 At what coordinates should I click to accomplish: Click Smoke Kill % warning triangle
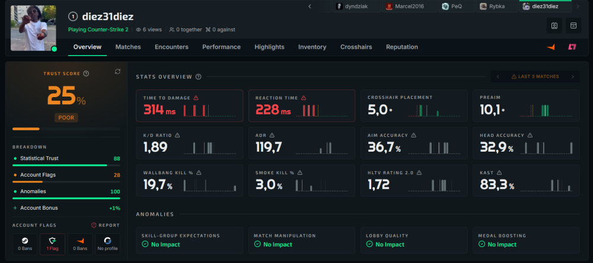[299, 173]
